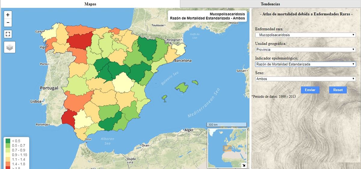Click the dark green '< 0.5' legend swatch
The width and height of the screenshot is (361, 169).
pyautogui.click(x=8, y=141)
